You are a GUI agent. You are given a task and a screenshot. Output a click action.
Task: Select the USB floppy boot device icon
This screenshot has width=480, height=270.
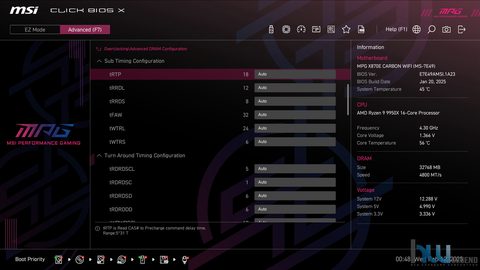(x=164, y=259)
